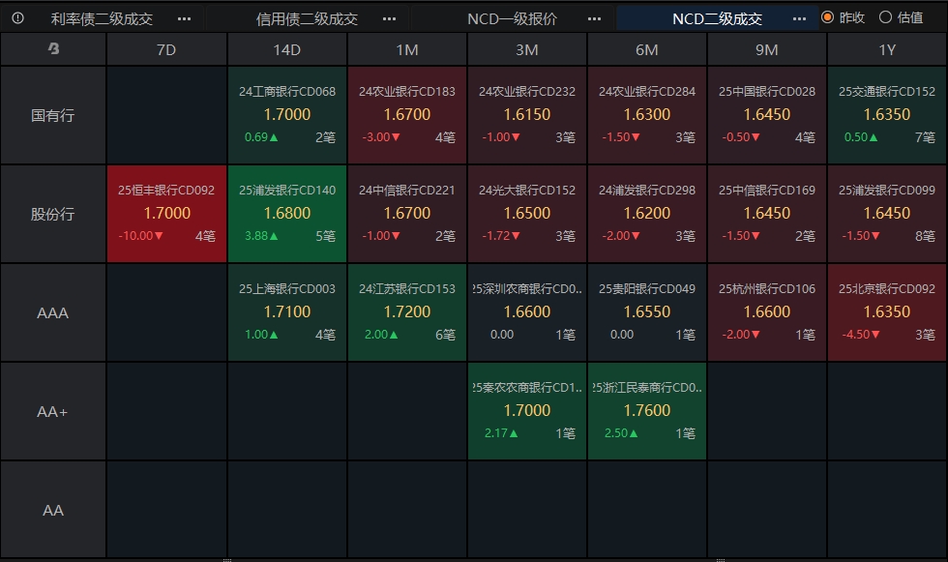Open the 24农业银行CD284 cell
The width and height of the screenshot is (948, 562).
[x=647, y=115]
